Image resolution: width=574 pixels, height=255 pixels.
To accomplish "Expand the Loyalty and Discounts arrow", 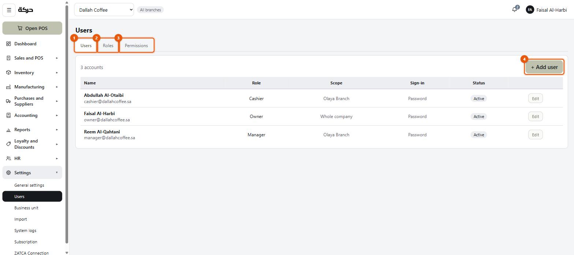I will pyautogui.click(x=57, y=144).
